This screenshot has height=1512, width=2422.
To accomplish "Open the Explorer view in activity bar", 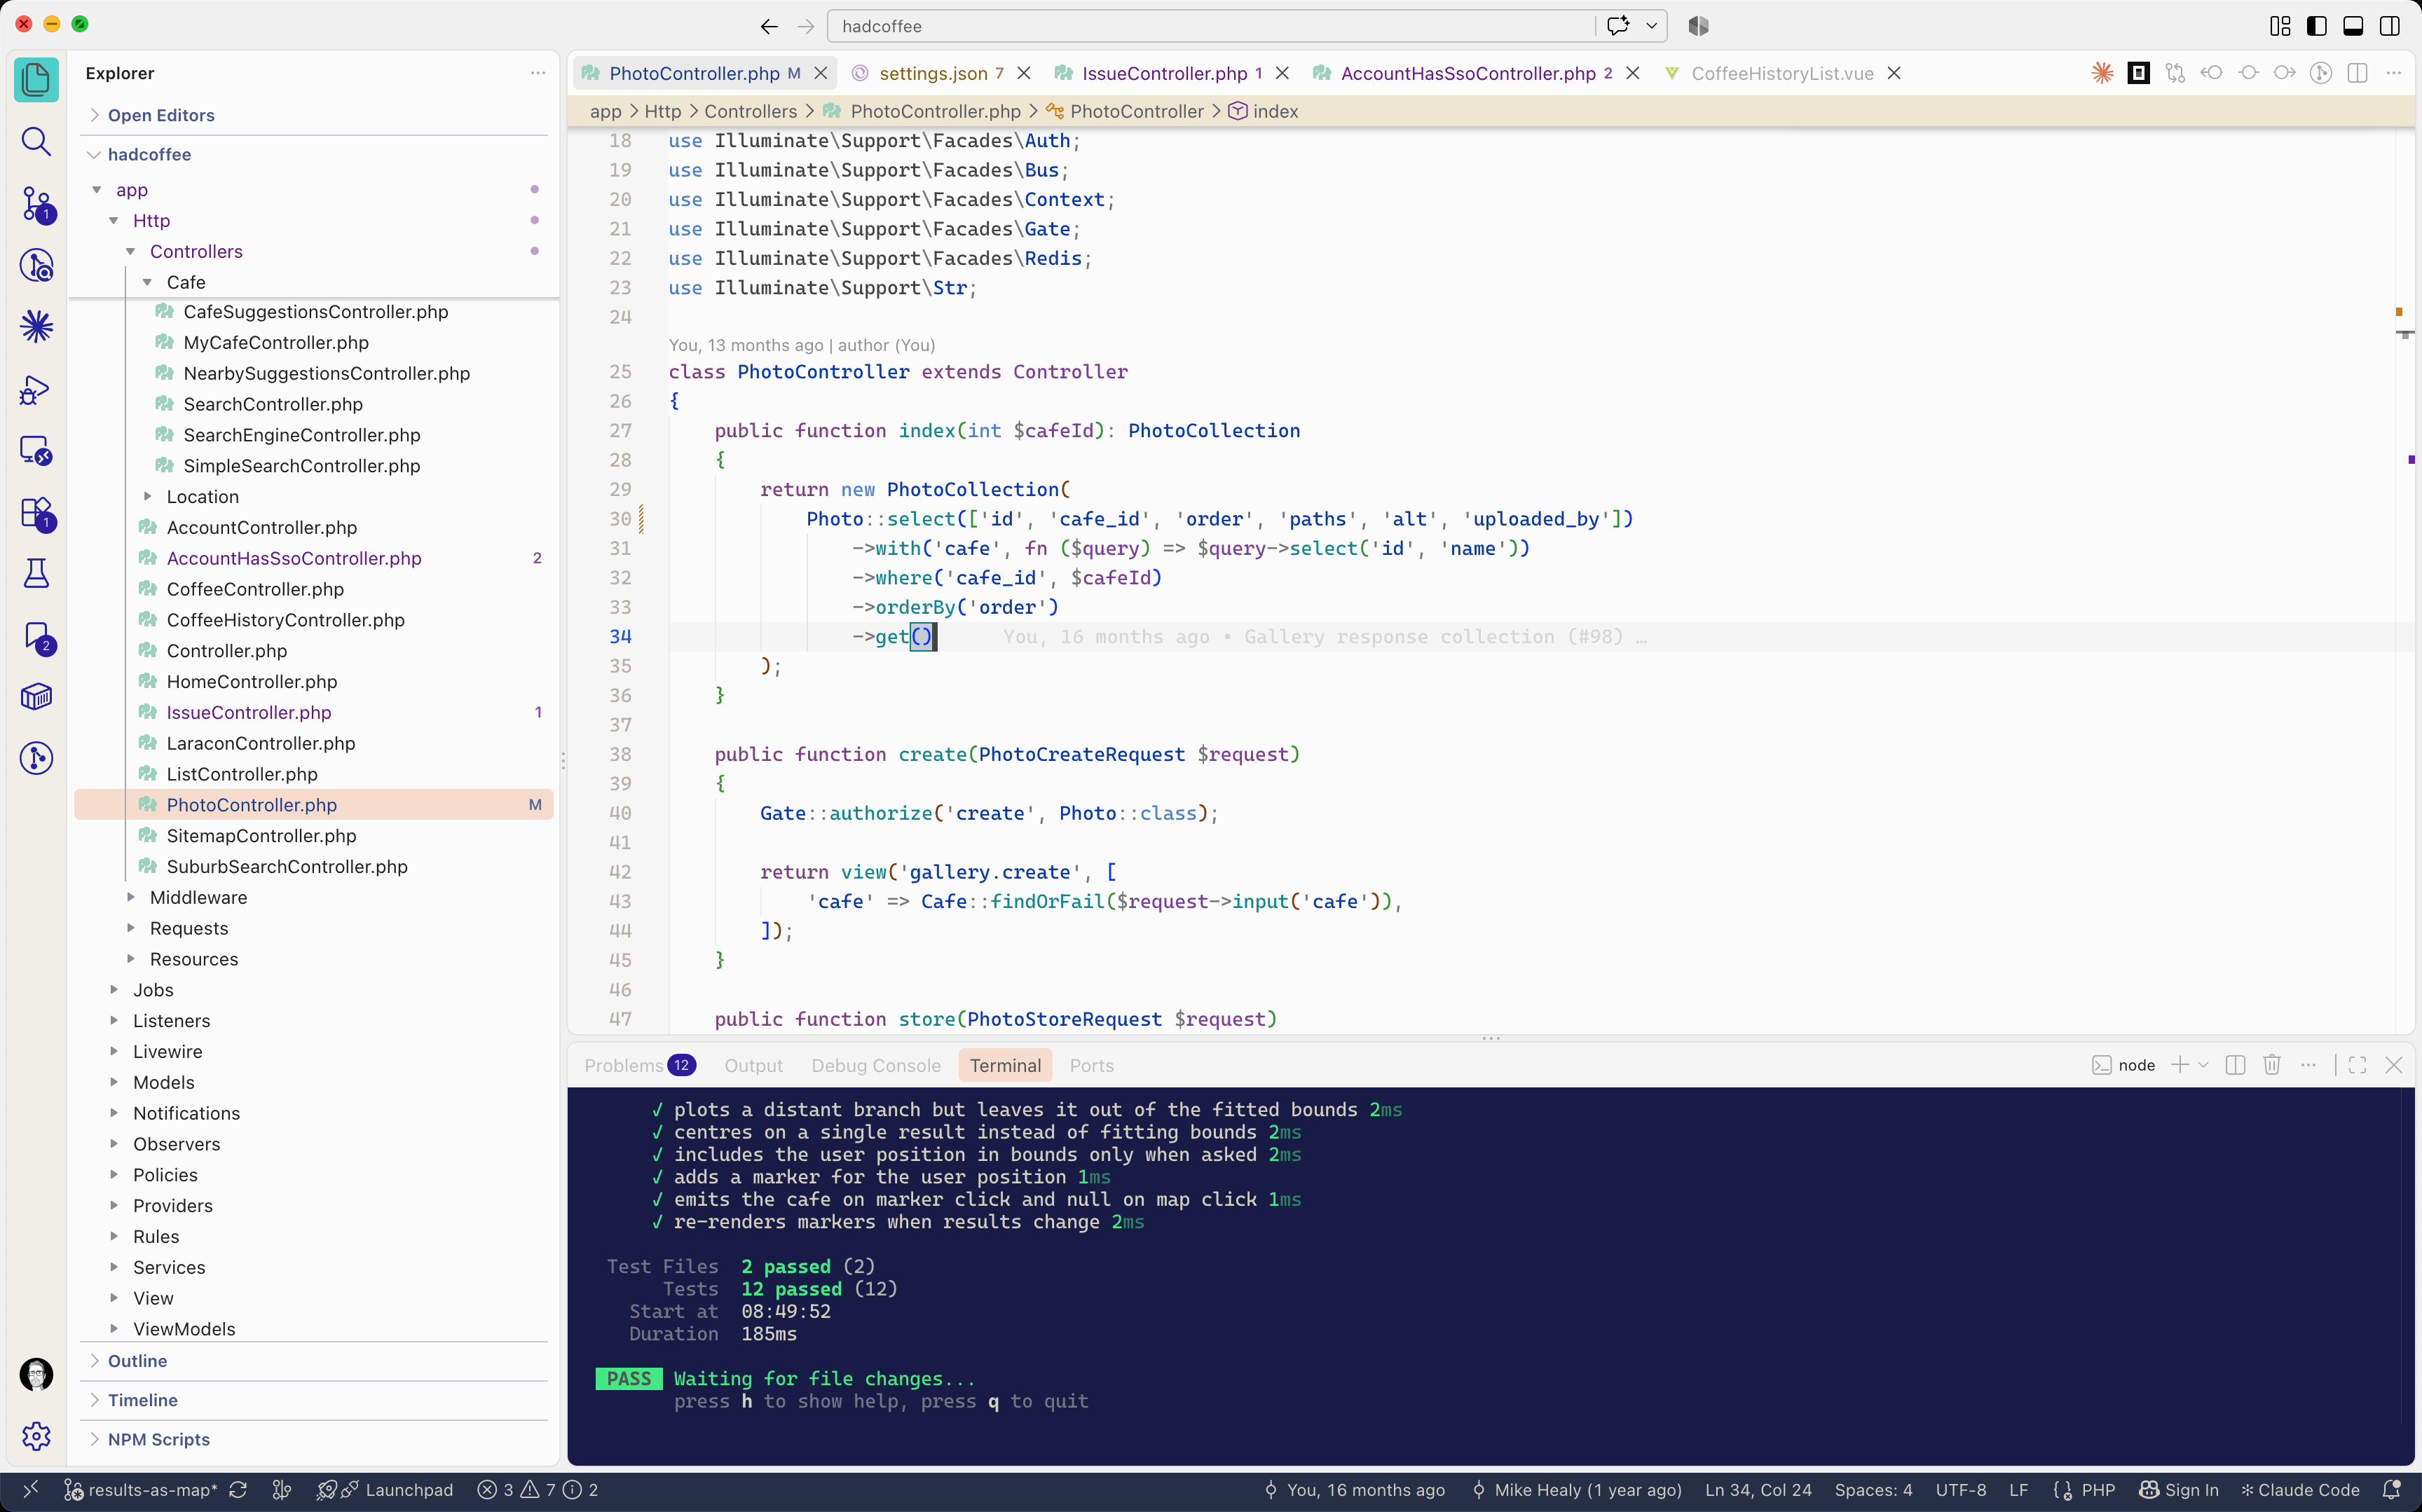I will click(x=36, y=80).
